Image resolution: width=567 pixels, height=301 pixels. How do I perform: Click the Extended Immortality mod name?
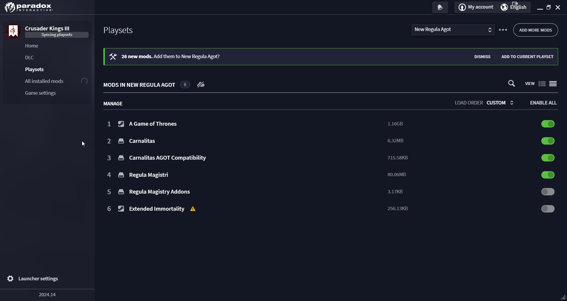157,209
